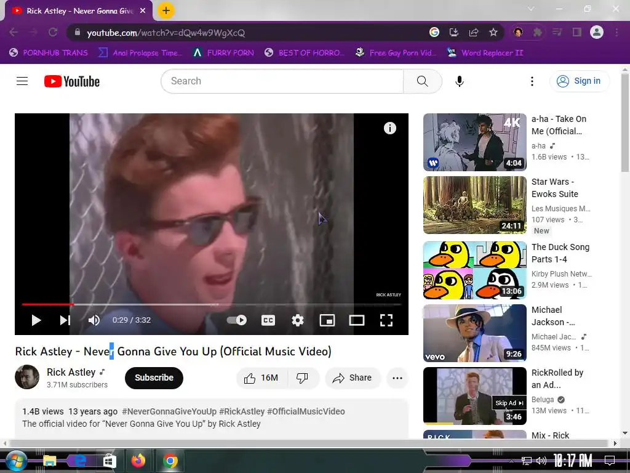
Task: Open the video info card icon
Action: point(389,128)
